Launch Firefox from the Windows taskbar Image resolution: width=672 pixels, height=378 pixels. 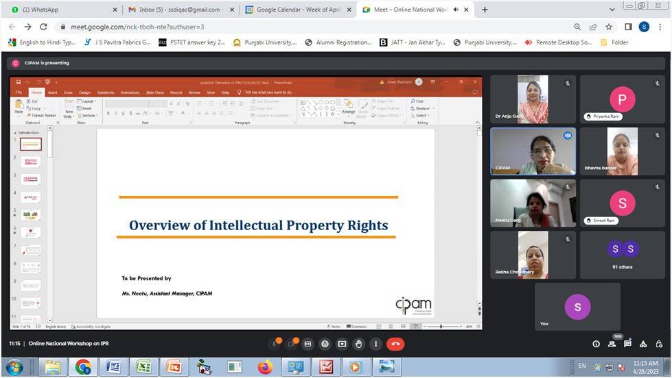265,367
